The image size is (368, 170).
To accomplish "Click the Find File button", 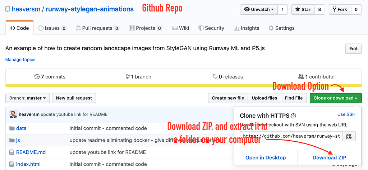I will (294, 98).
